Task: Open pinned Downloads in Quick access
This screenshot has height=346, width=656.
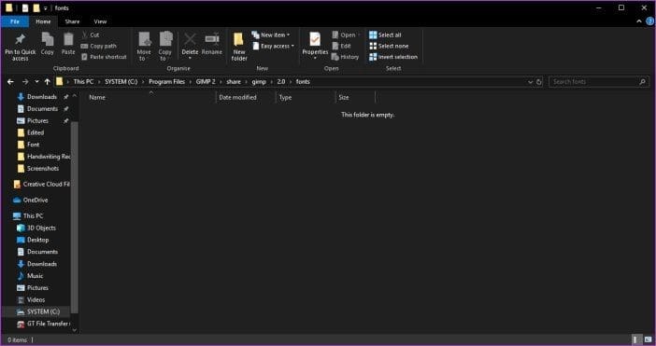Action: click(x=42, y=97)
